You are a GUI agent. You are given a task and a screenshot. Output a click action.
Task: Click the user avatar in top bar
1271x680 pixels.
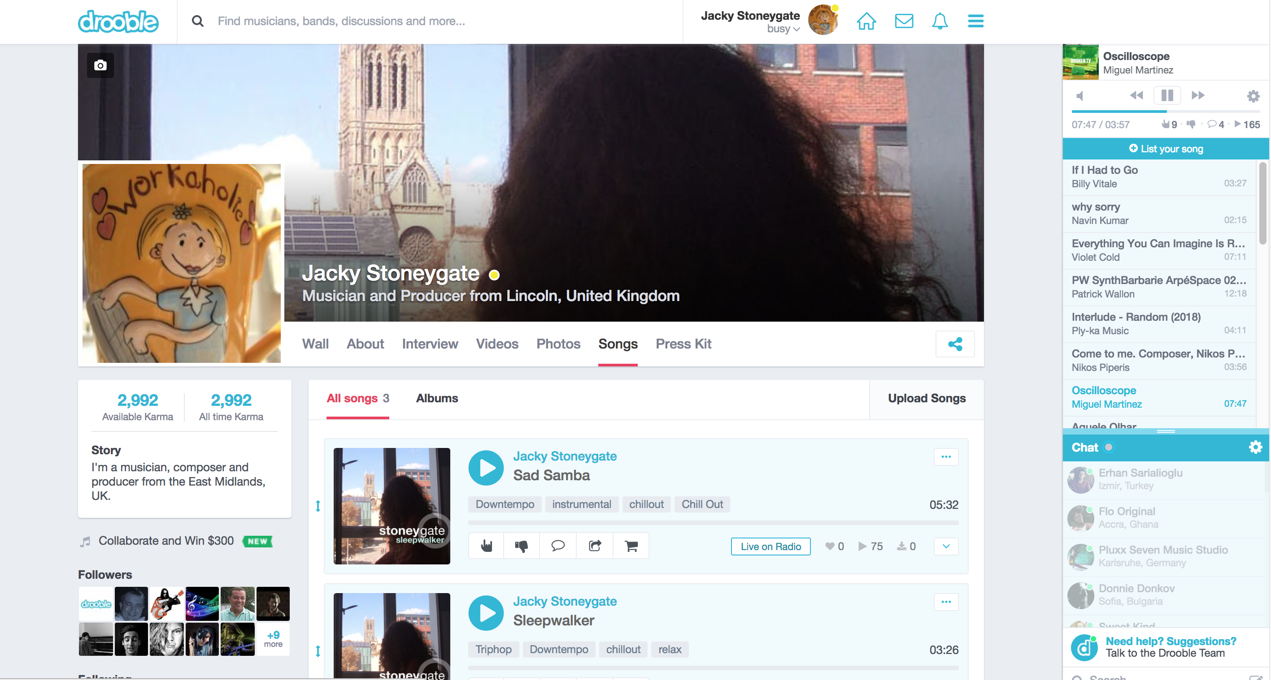click(823, 20)
